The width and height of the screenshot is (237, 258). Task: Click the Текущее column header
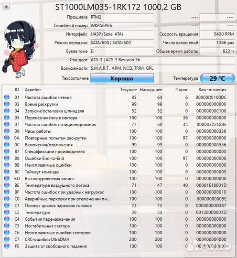129,90
